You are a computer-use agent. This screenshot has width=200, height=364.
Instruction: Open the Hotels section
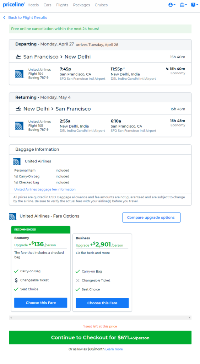(33, 5)
